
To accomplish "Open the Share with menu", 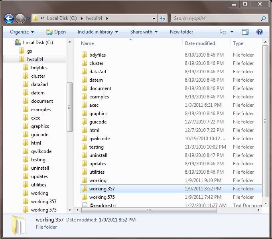I will coord(144,32).
